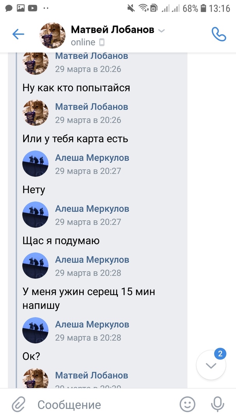Tap the battery indicator in status bar
Image resolution: width=236 pixels, height=420 pixels.
point(204,8)
